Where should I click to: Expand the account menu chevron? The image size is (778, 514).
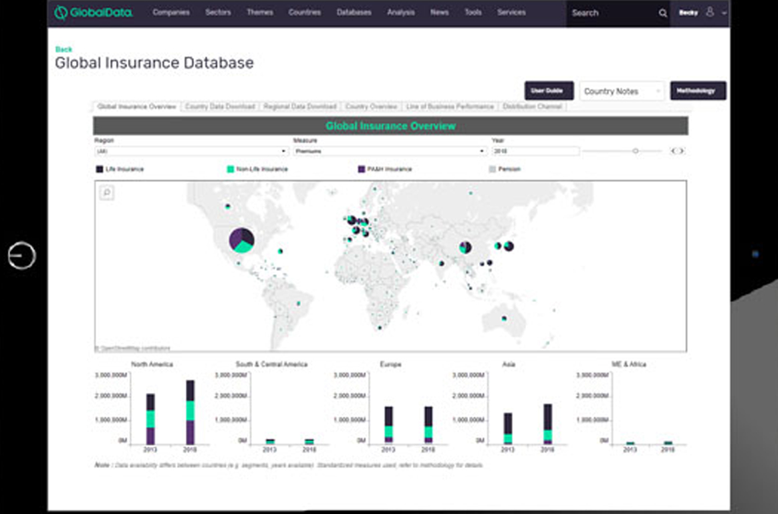(x=724, y=13)
